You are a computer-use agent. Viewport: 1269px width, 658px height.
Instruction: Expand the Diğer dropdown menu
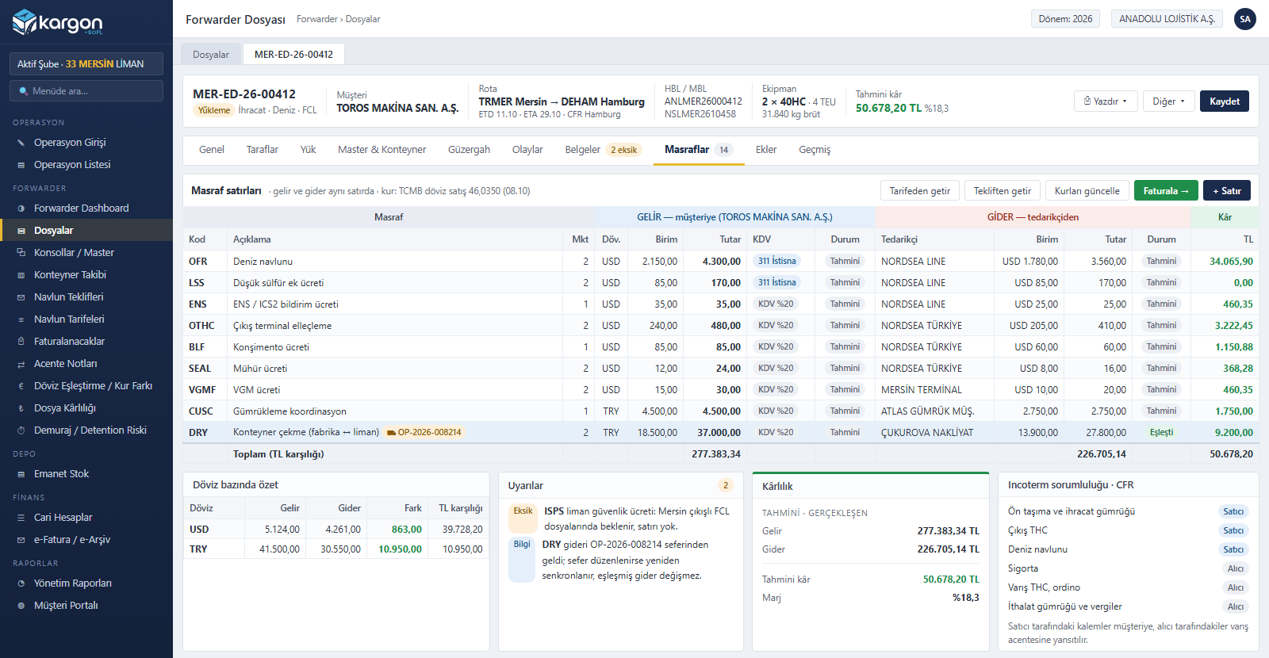(1168, 101)
